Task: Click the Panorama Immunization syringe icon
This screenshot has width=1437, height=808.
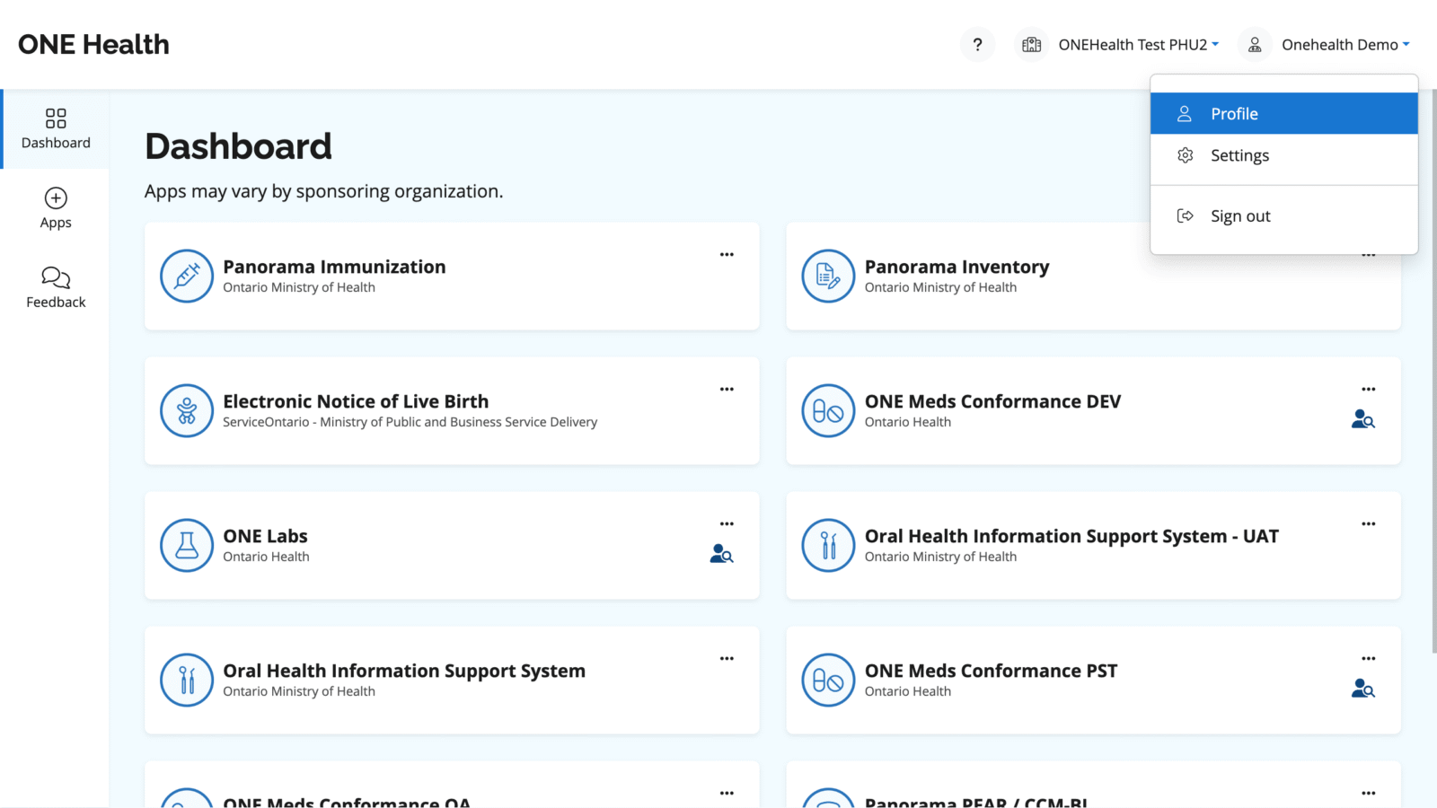Action: (x=187, y=276)
